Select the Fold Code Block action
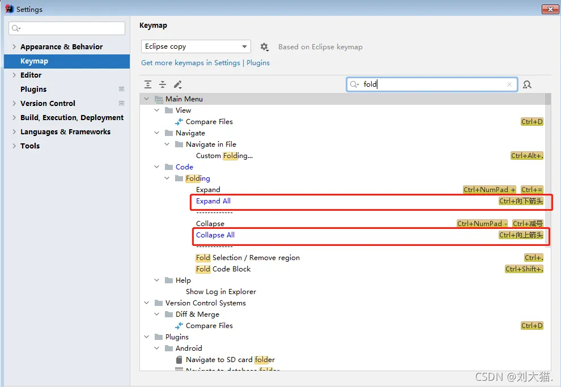561x387 pixels. coord(223,269)
